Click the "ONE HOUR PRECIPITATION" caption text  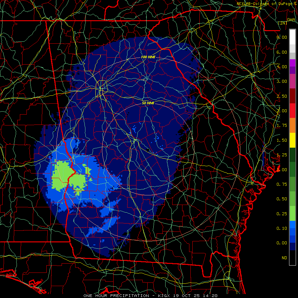(116, 296)
